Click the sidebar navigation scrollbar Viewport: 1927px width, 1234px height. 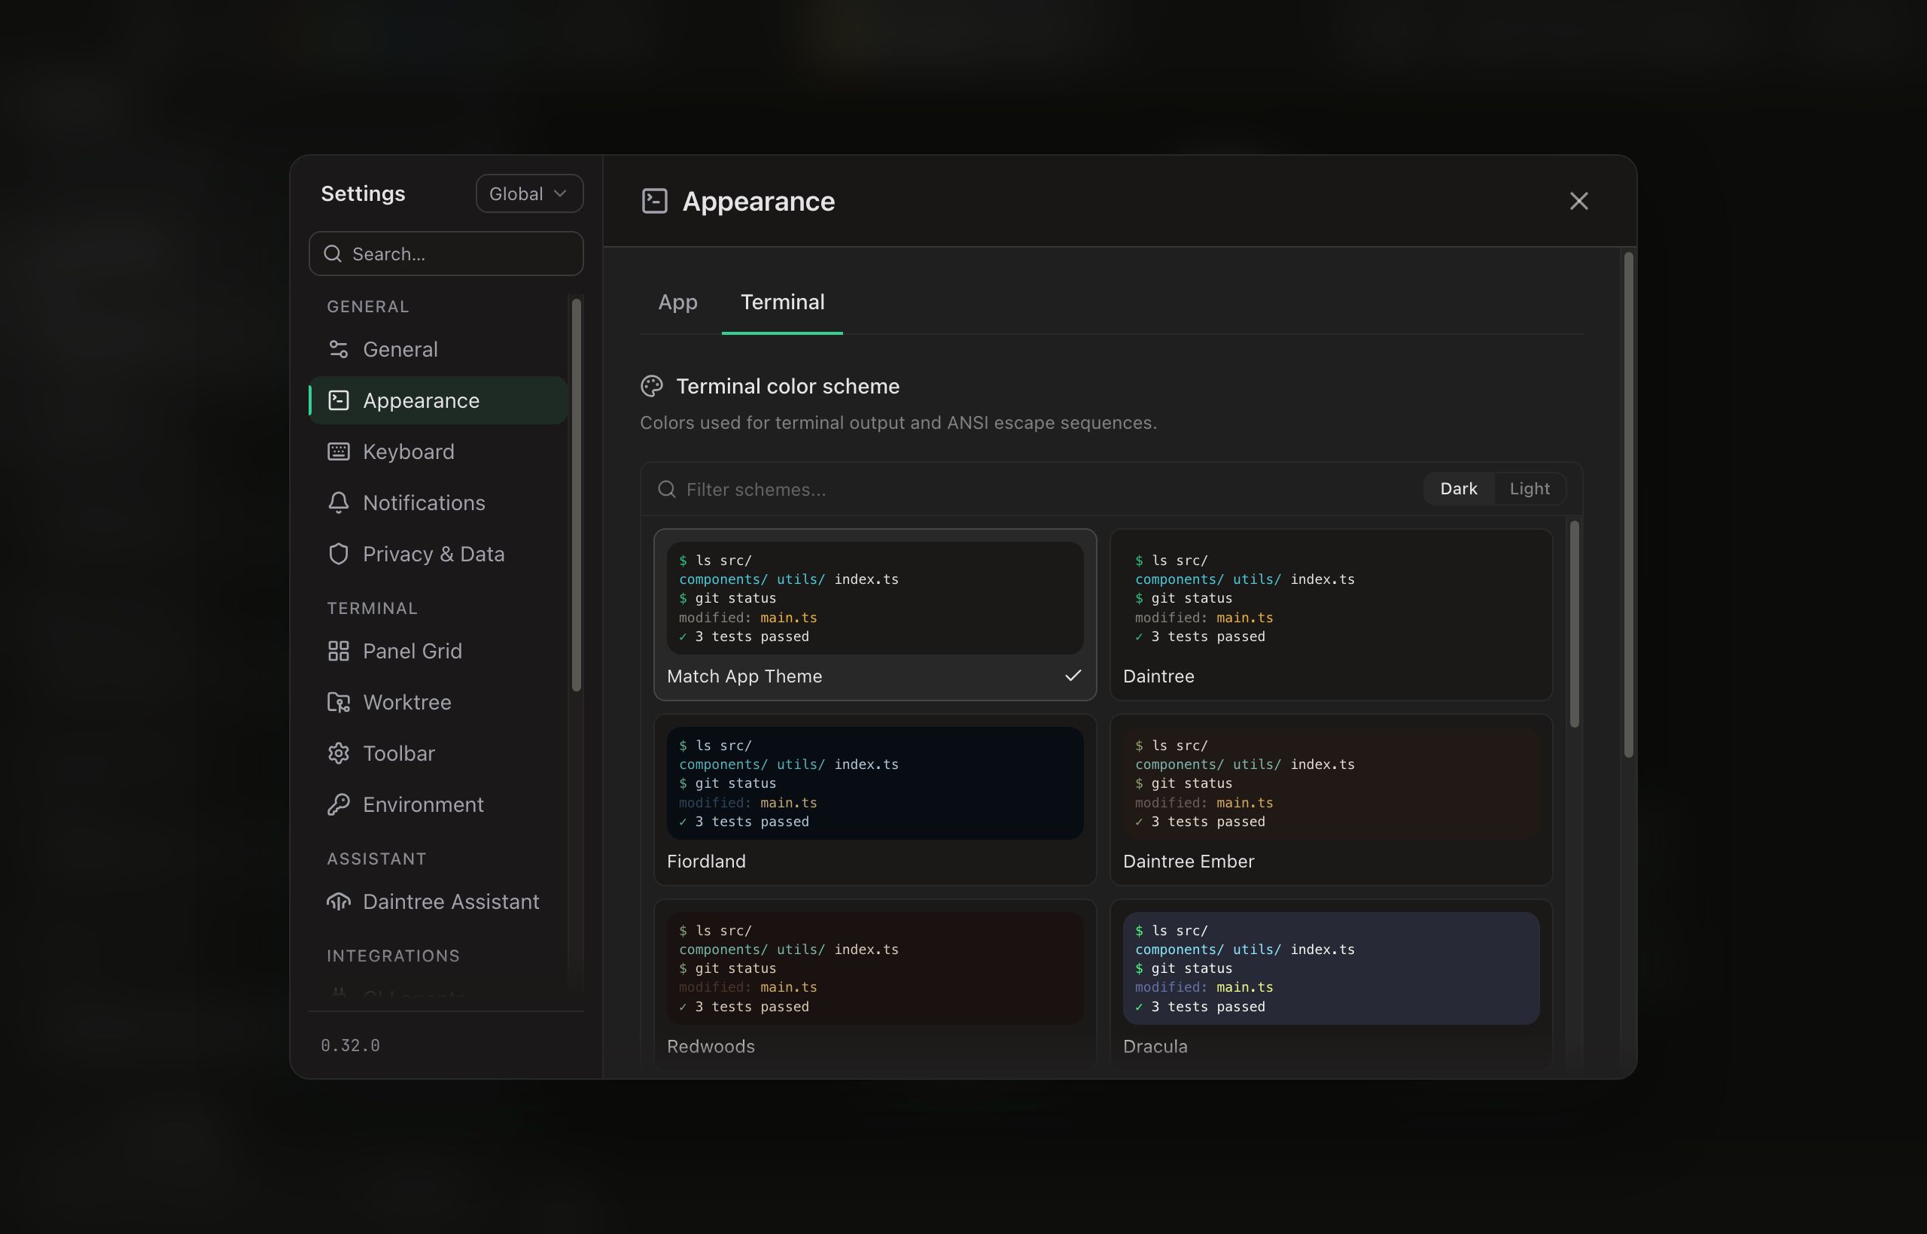click(577, 494)
